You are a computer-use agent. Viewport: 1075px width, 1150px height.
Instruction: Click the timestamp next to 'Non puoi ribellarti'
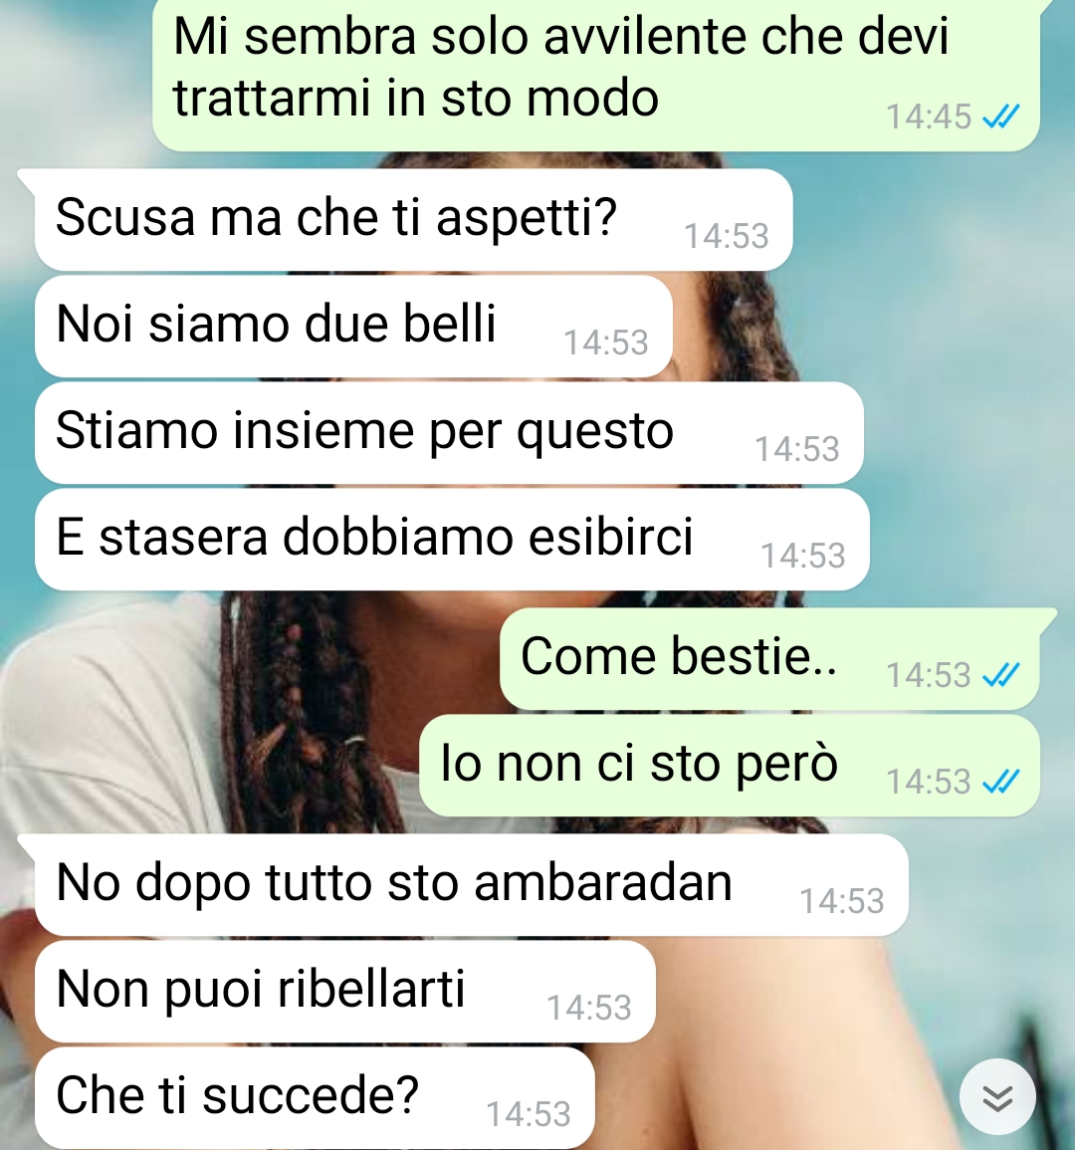(x=589, y=1007)
